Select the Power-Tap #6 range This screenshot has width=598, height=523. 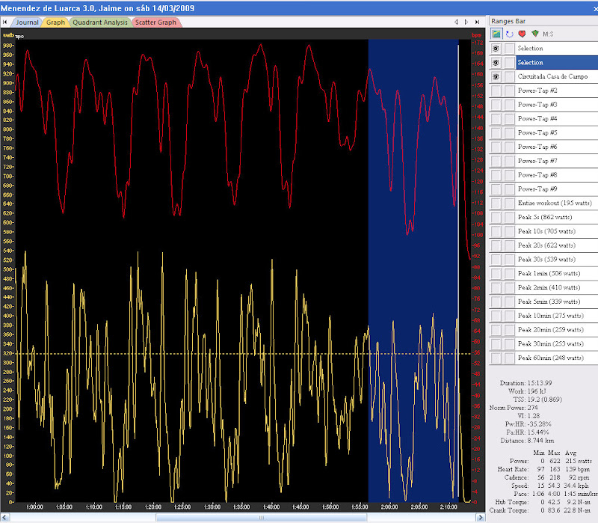(557, 147)
